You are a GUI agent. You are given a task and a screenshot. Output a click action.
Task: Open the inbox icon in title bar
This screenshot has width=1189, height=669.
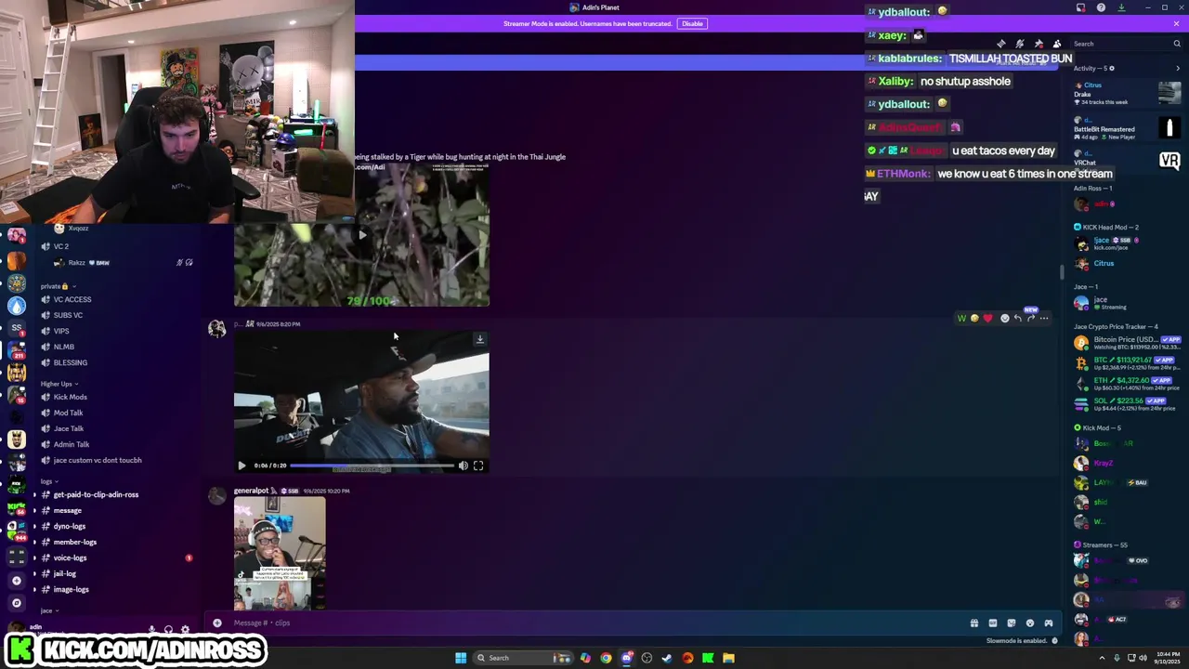tap(1080, 7)
